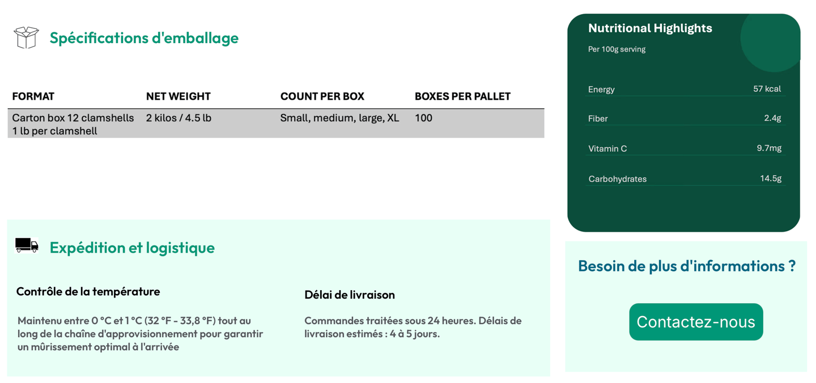The image size is (816, 383).
Task: Select the 2 kilos / 4.5 lb cell
Action: tap(178, 118)
